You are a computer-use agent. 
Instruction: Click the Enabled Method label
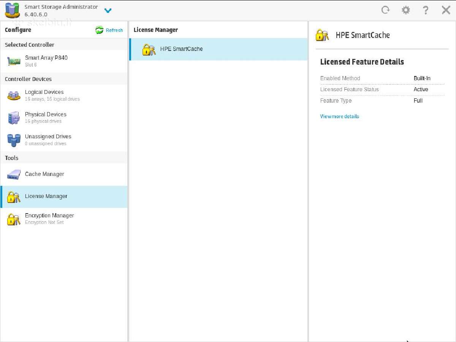pyautogui.click(x=340, y=78)
